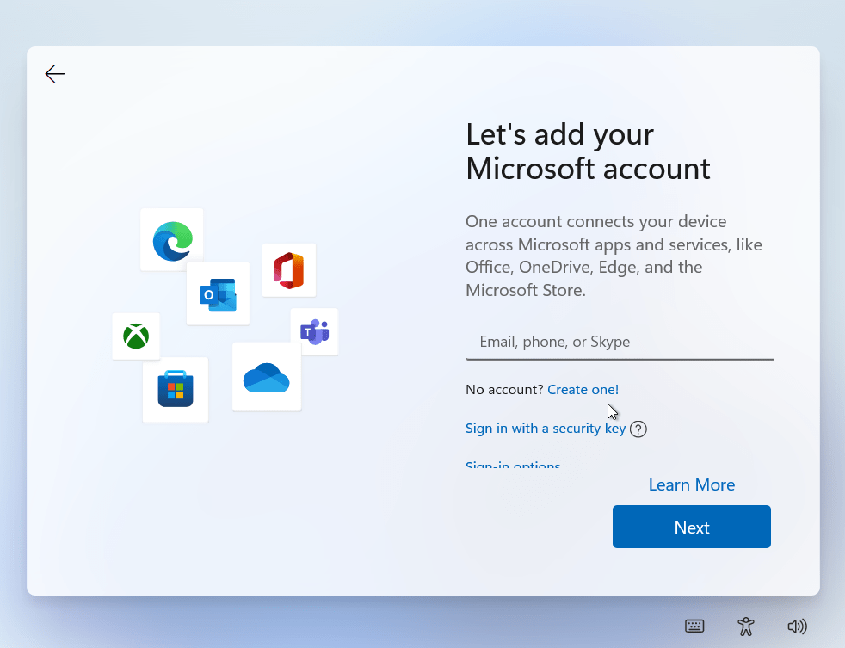The height and width of the screenshot is (648, 845).
Task: Choose Sign in with a security key
Action: point(546,429)
